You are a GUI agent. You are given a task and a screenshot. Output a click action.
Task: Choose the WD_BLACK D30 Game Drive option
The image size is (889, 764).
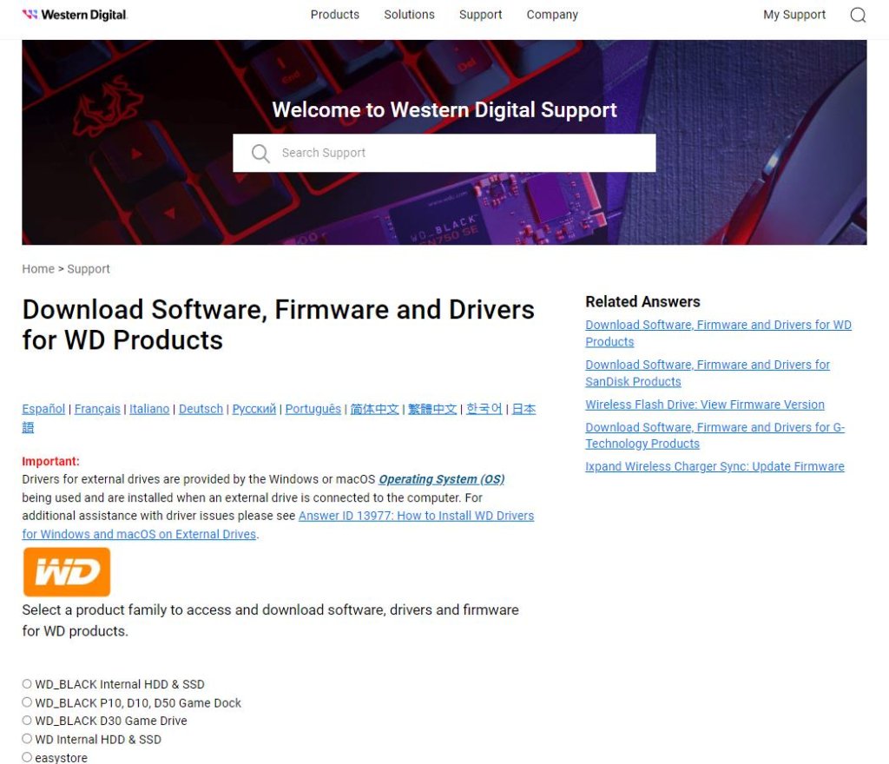pos(27,721)
